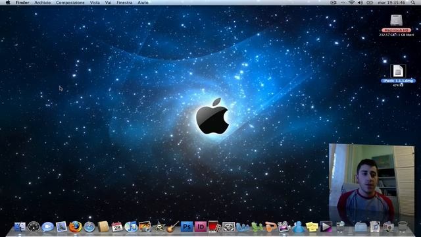Launch the green Excel icon in dock

257,227
